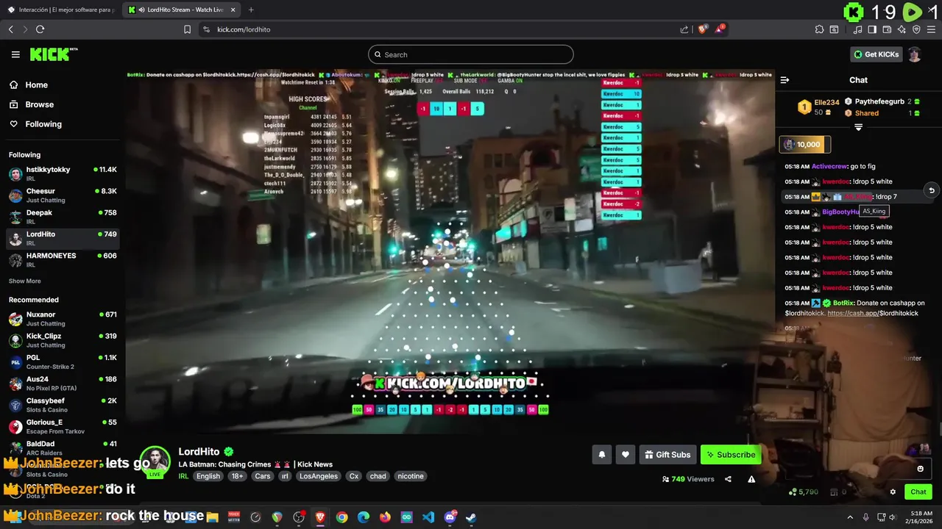942x529 pixels.
Task: Select the English tag
Action: (208, 476)
